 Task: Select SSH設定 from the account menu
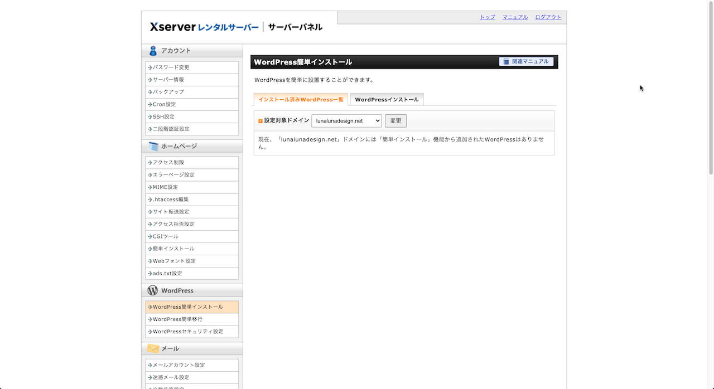[163, 116]
